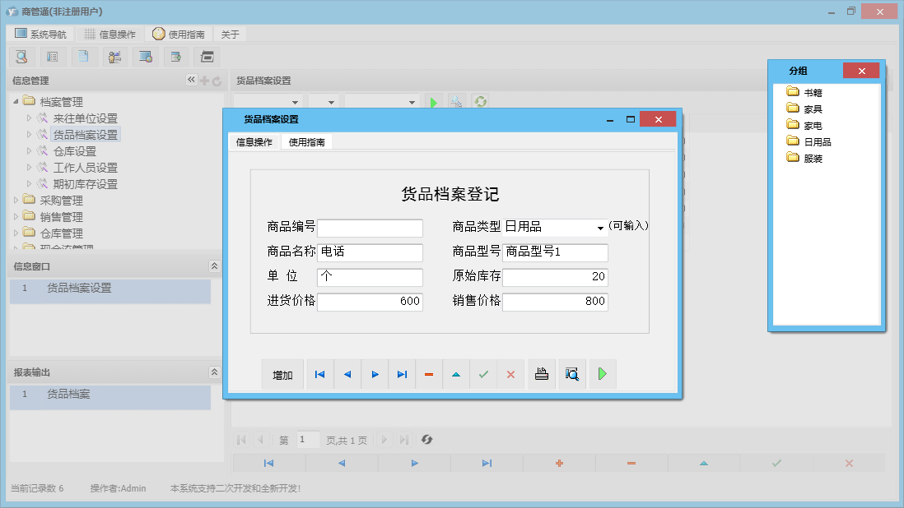The image size is (904, 508).
Task: Click the new document icon in the toolbar
Action: 83,56
